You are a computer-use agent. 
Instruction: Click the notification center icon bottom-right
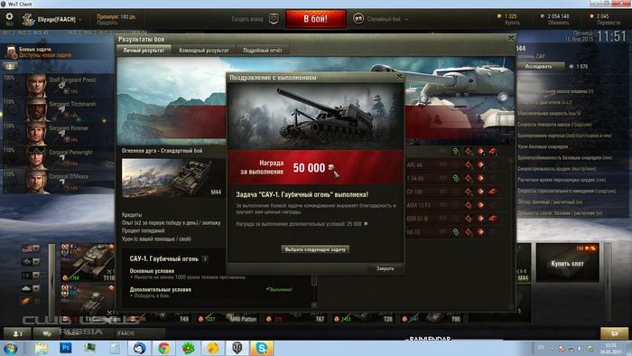click(x=614, y=333)
